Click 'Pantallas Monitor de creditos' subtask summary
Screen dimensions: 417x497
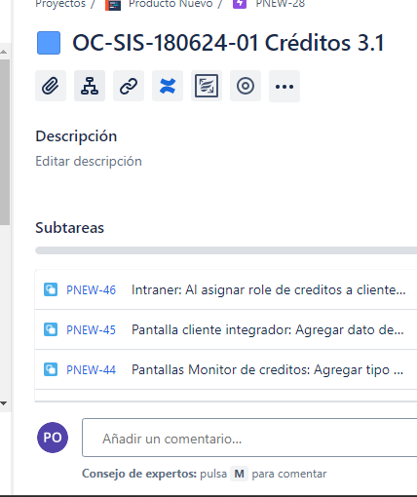tap(267, 369)
